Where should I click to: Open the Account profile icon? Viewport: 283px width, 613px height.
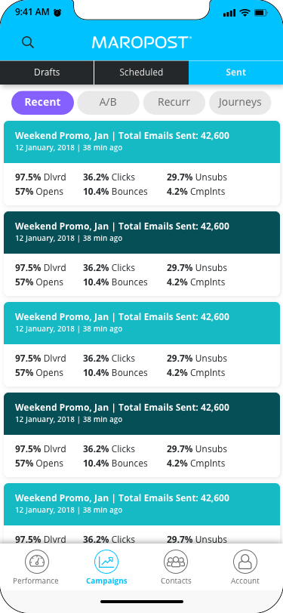point(245,562)
